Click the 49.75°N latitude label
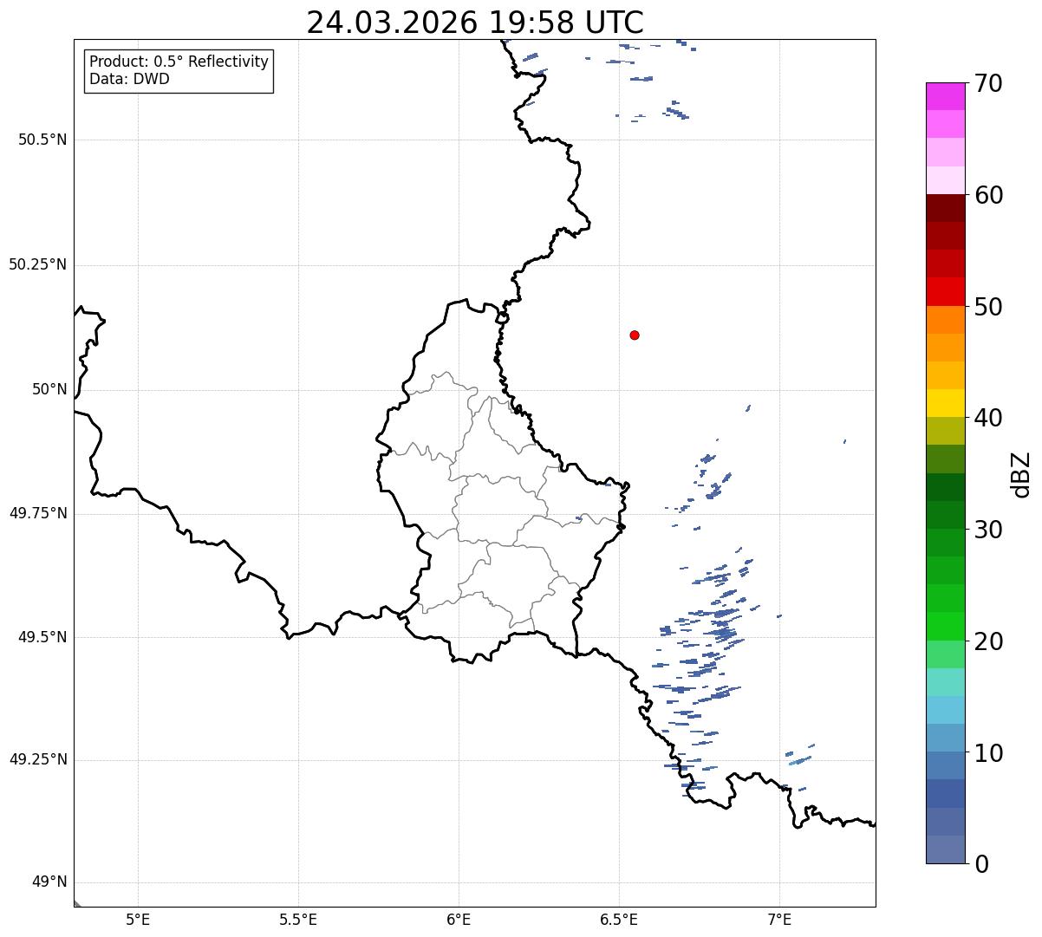 point(38,513)
